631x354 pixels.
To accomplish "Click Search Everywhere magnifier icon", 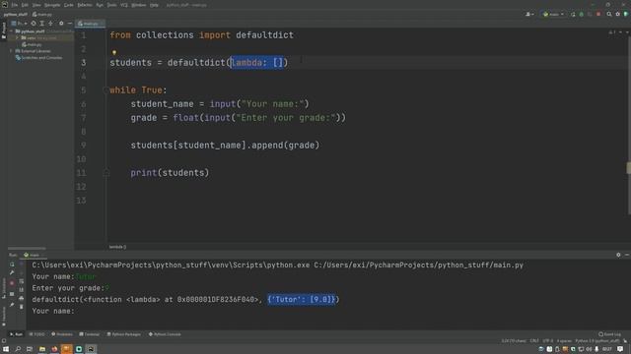I will pos(609,14).
